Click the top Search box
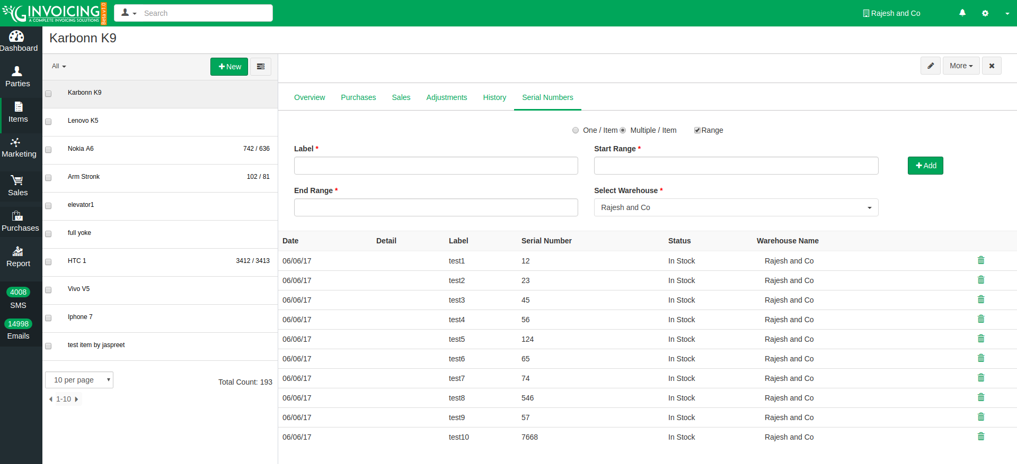 (x=206, y=13)
